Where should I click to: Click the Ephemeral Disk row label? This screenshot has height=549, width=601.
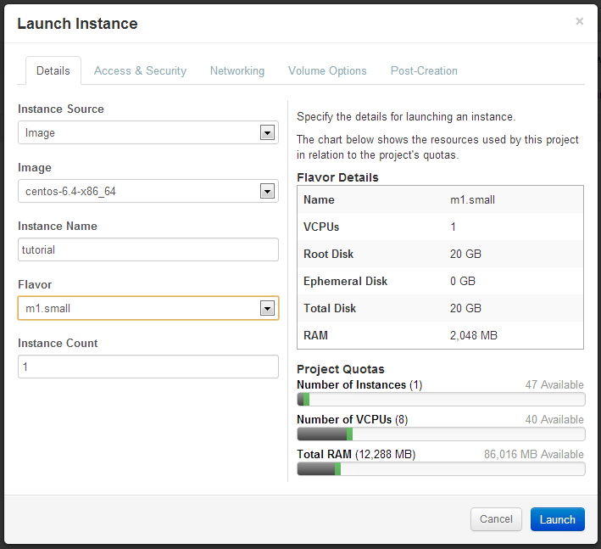(x=345, y=281)
